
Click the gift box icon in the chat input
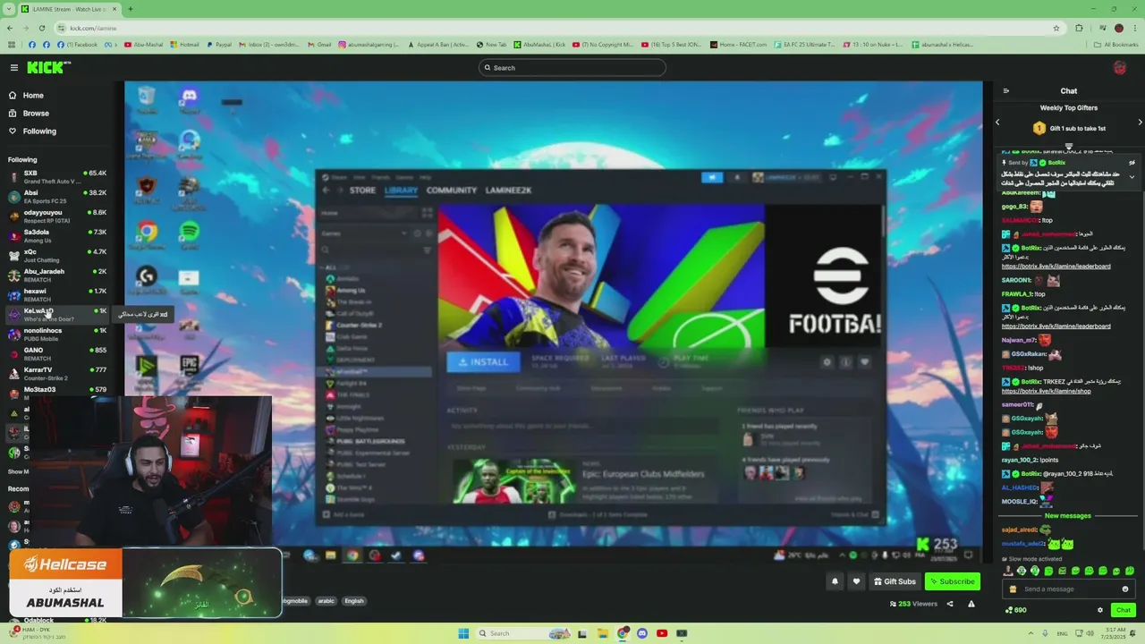tap(1013, 589)
